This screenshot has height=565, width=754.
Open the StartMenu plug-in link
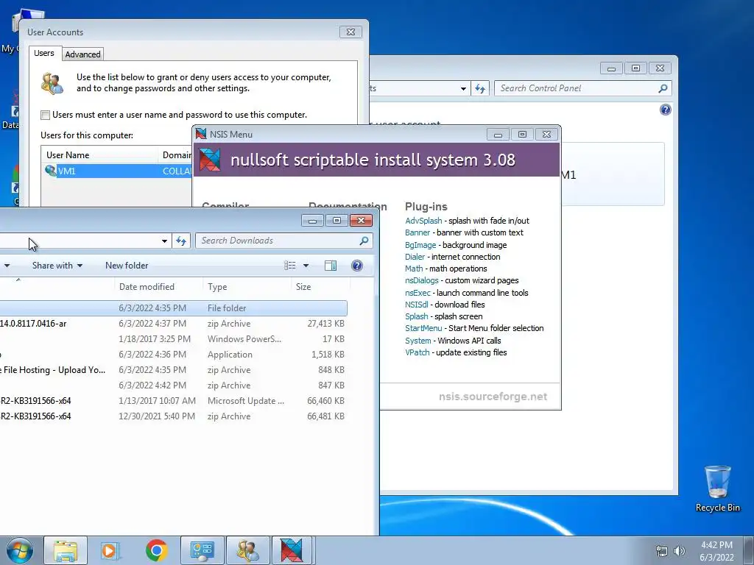tap(423, 328)
